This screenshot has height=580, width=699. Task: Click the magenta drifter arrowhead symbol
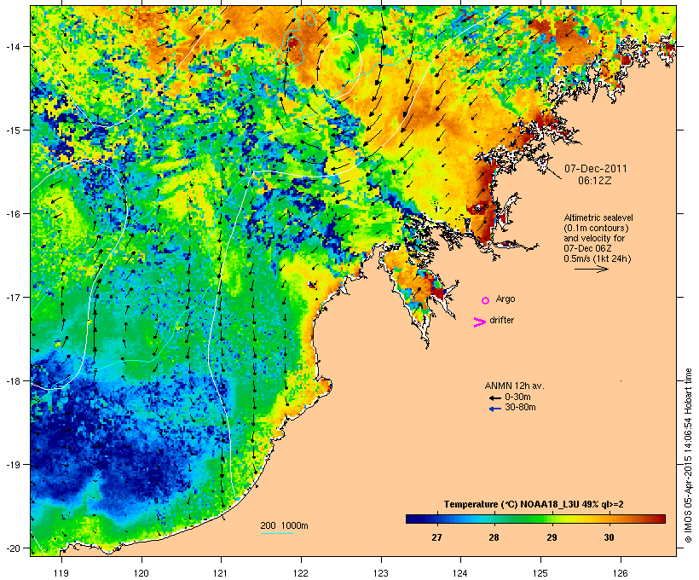click(x=479, y=322)
